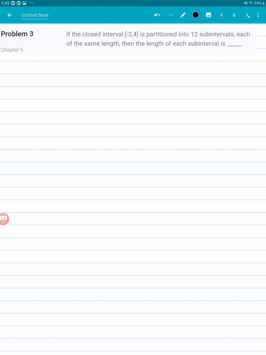This screenshot has width=266, height=355.
Task: Open the black ink color picker
Action: pos(196,15)
